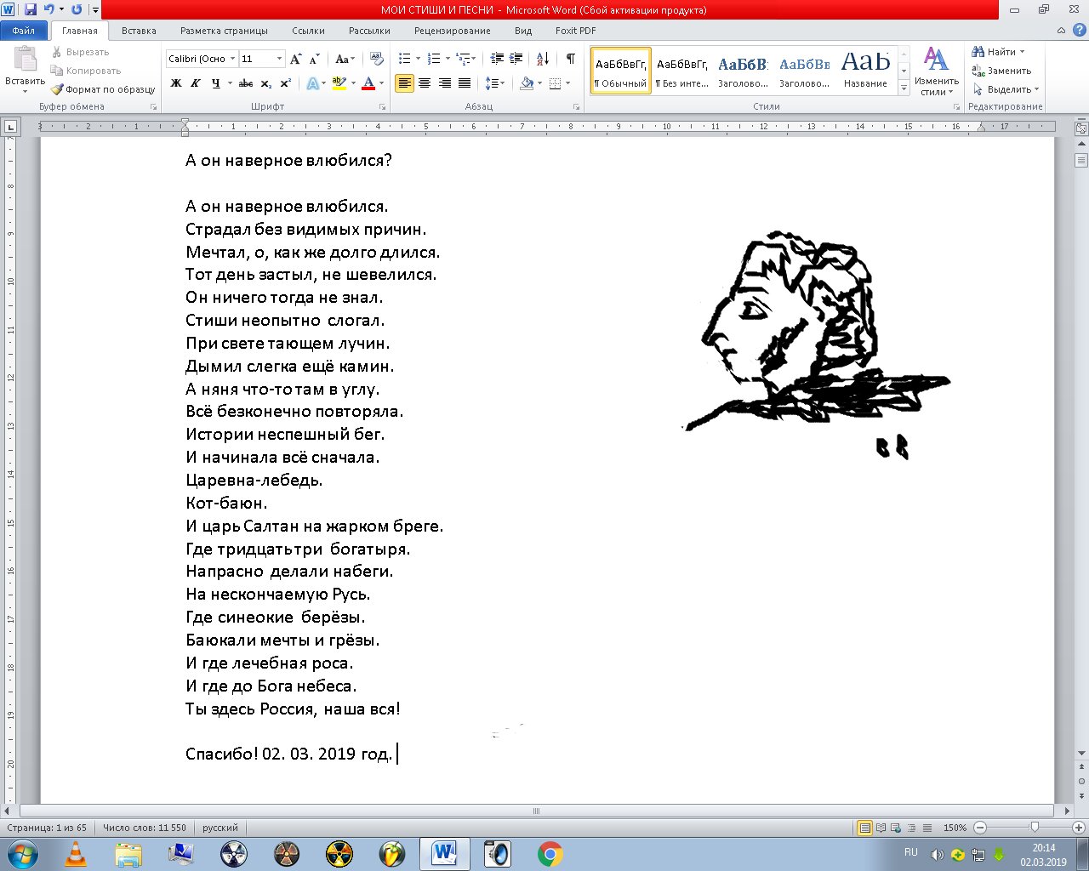Viewport: 1089px width, 871px height.
Task: Switch to the Foxit PDF tab
Action: pyautogui.click(x=576, y=31)
